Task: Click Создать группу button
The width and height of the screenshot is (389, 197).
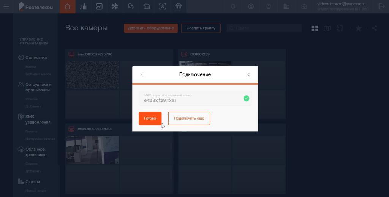Action: click(x=201, y=28)
